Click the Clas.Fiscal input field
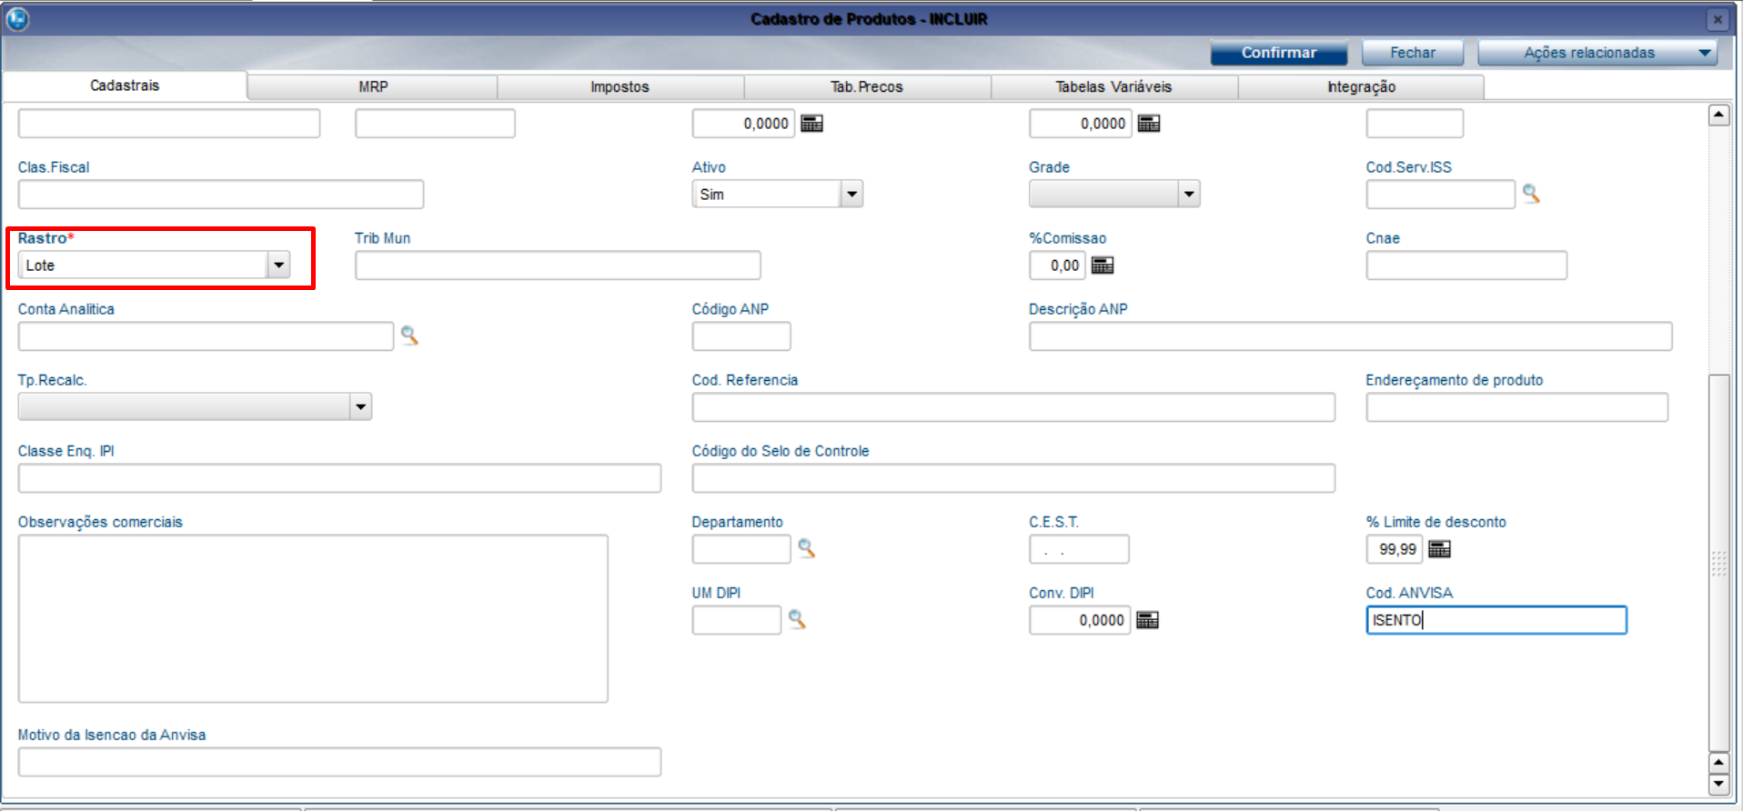The image size is (1743, 811). (221, 195)
